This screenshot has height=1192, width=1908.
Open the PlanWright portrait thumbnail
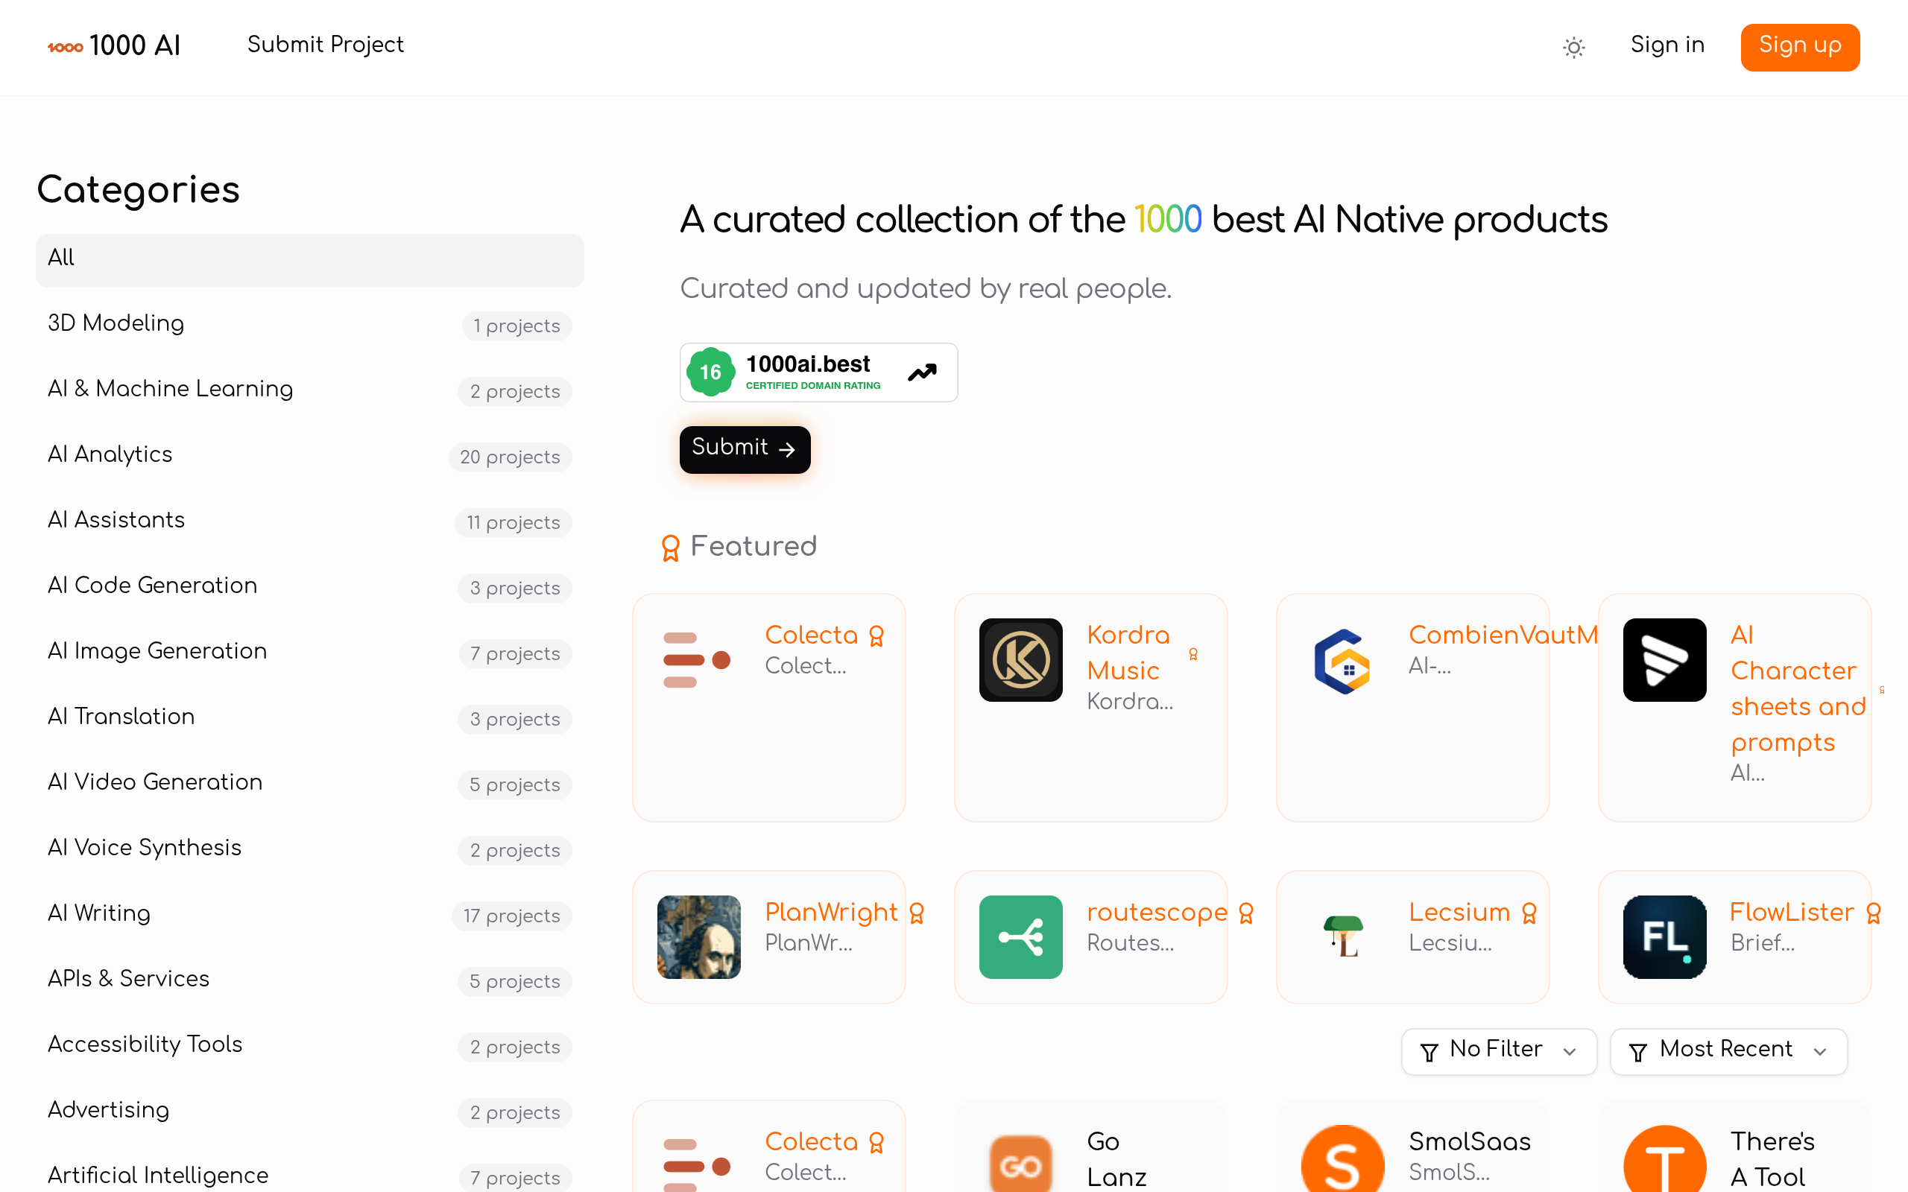pos(698,936)
